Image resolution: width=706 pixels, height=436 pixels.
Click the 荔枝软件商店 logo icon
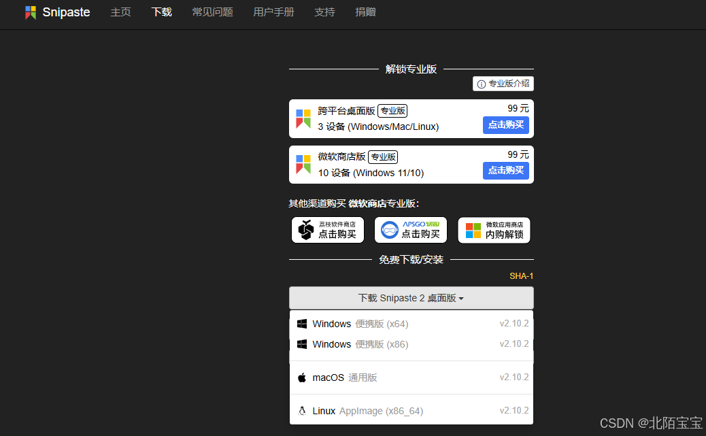pyautogui.click(x=305, y=230)
